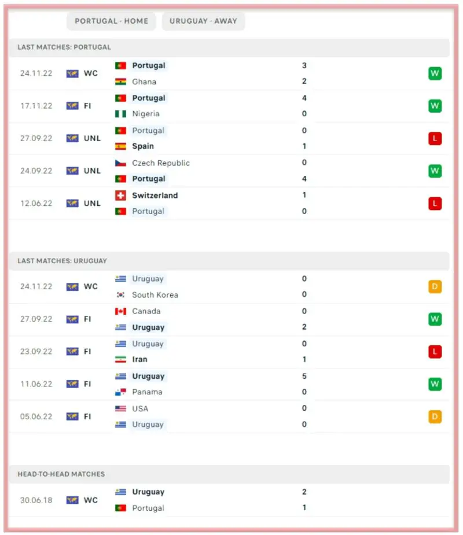Click the Spain flag icon

coord(120,146)
